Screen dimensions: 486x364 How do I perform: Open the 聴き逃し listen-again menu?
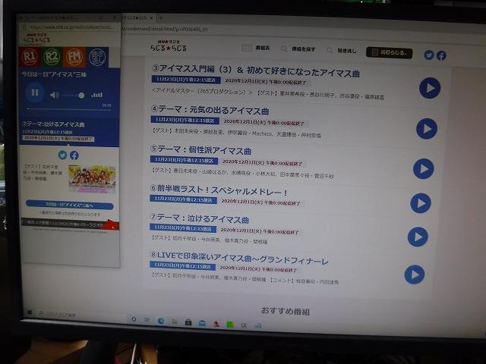(342, 51)
